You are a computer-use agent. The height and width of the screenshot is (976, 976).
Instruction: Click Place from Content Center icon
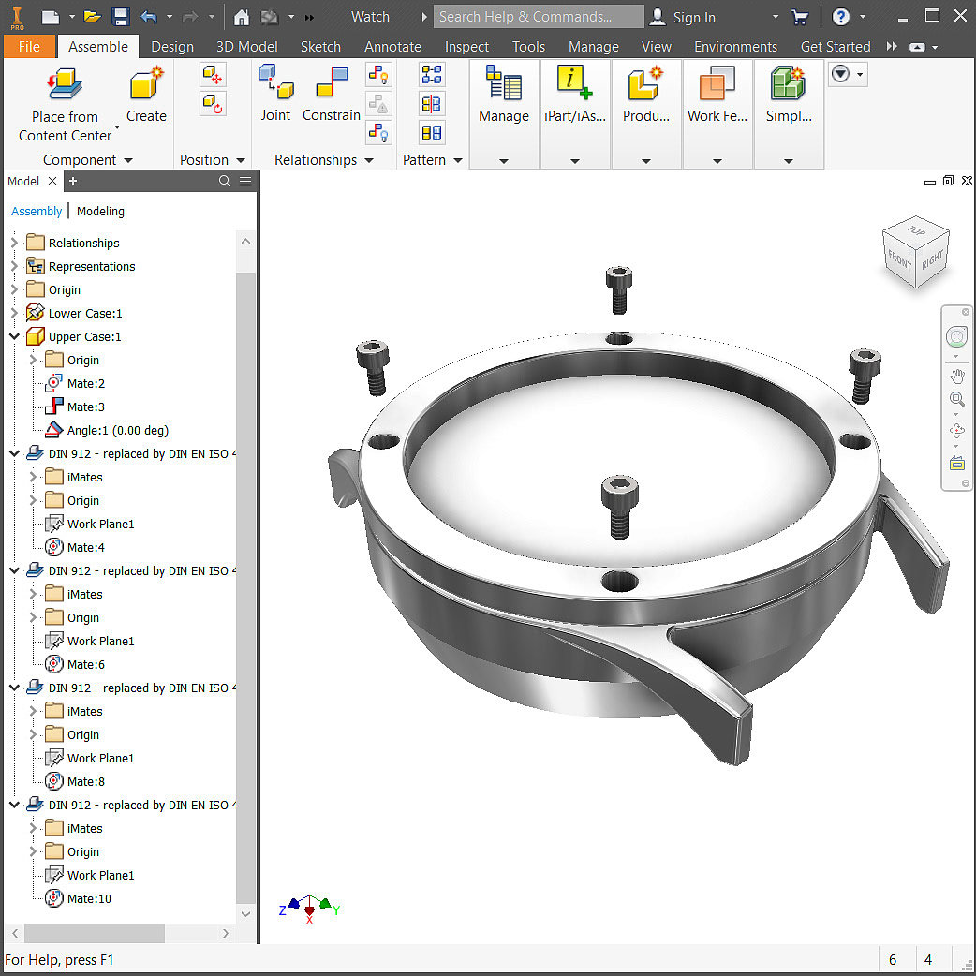[65, 86]
